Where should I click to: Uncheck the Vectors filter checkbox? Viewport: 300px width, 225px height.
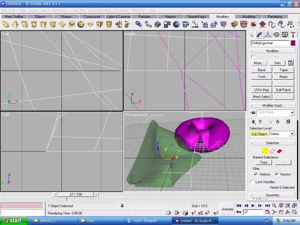point(277,174)
